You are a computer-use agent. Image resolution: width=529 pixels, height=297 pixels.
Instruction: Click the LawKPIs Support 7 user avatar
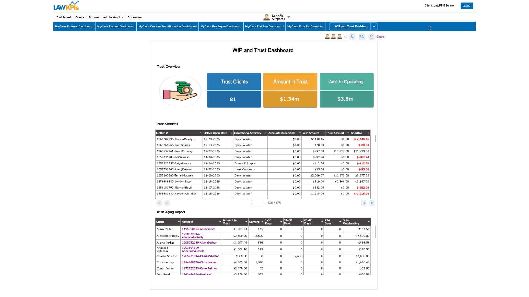[266, 17]
